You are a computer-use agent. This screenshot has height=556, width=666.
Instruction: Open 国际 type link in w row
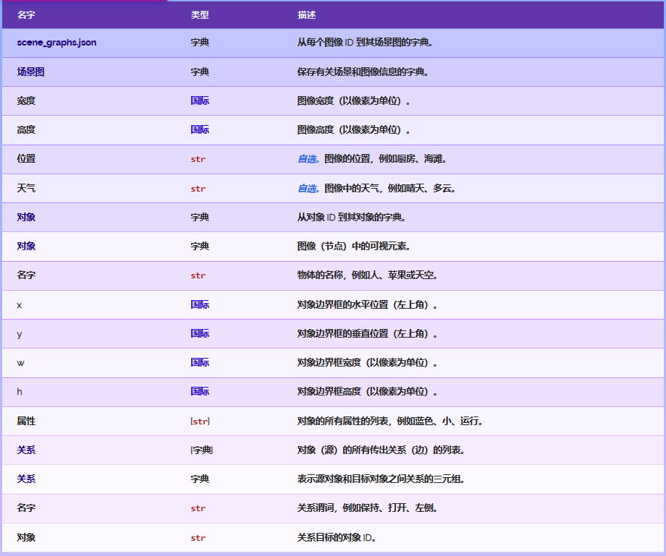[200, 362]
